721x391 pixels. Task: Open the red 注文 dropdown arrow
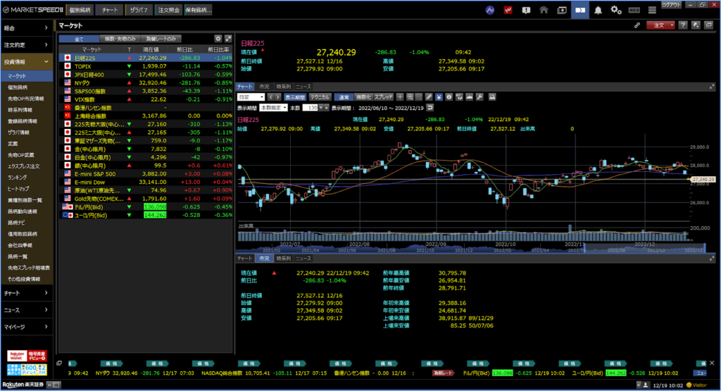[672, 25]
